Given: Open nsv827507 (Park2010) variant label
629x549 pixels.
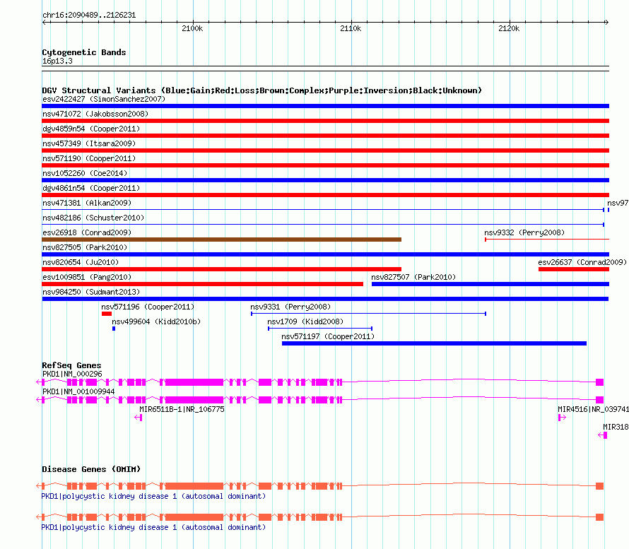Looking at the screenshot, I should 413,277.
